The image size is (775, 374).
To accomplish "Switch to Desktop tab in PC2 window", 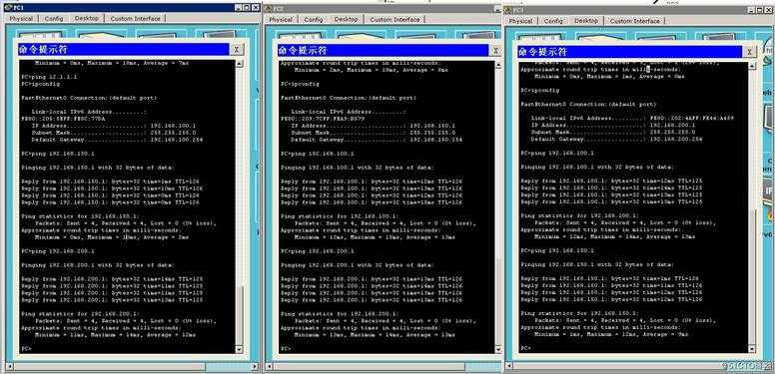I will pyautogui.click(x=346, y=19).
